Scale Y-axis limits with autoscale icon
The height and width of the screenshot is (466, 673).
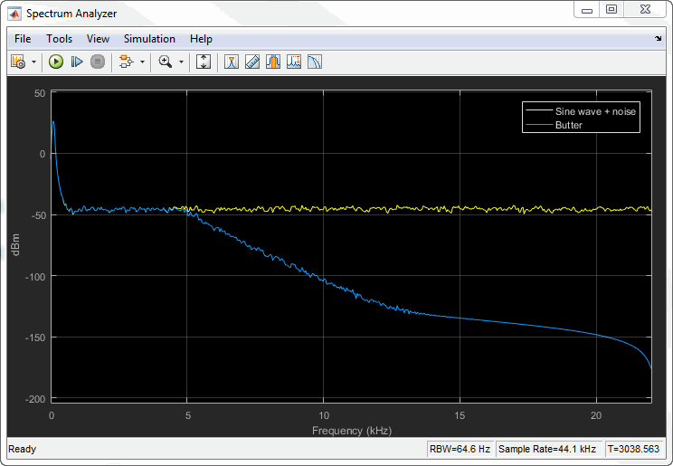pos(203,62)
